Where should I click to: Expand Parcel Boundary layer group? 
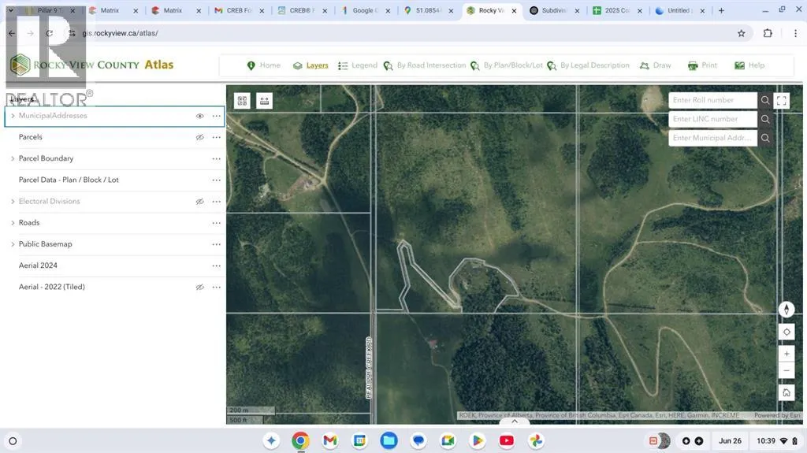tap(13, 158)
